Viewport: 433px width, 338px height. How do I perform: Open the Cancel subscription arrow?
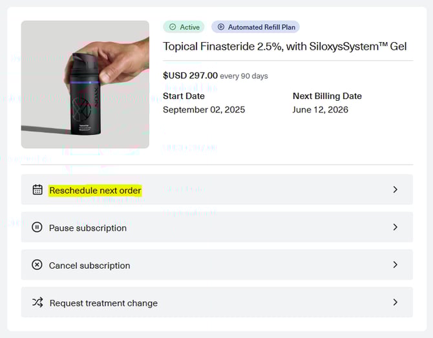tap(396, 265)
